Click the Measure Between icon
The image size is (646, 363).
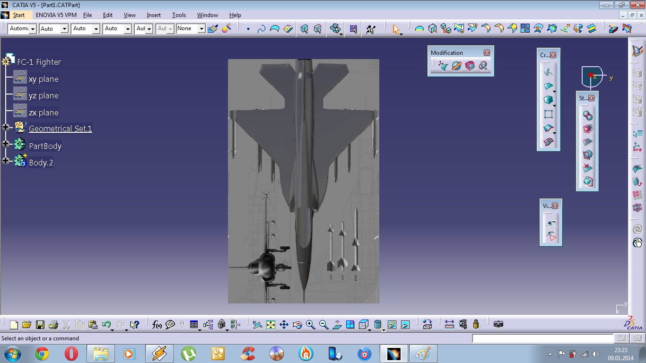point(449,324)
